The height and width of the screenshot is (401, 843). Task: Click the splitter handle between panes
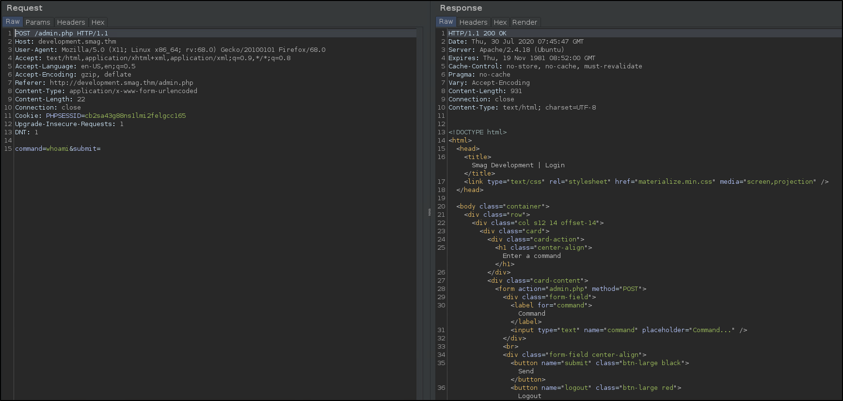pyautogui.click(x=429, y=212)
